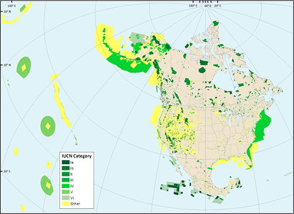Click the Other label in the legend

[75, 204]
